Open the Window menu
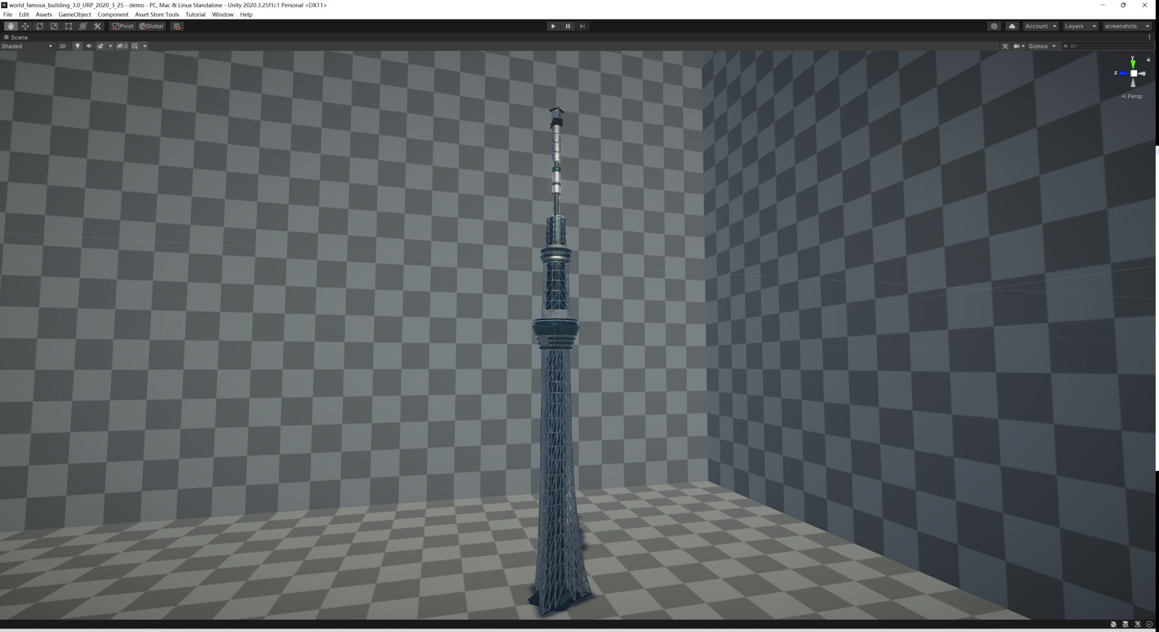 (223, 14)
